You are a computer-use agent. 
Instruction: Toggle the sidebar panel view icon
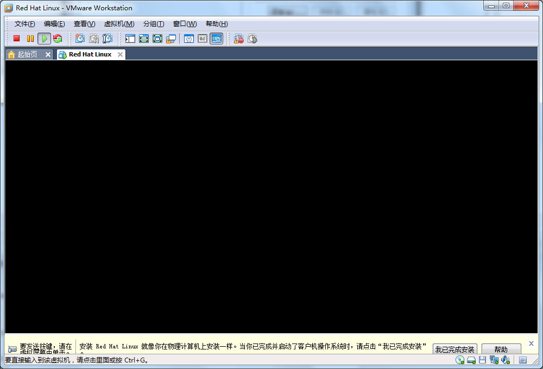(x=130, y=39)
